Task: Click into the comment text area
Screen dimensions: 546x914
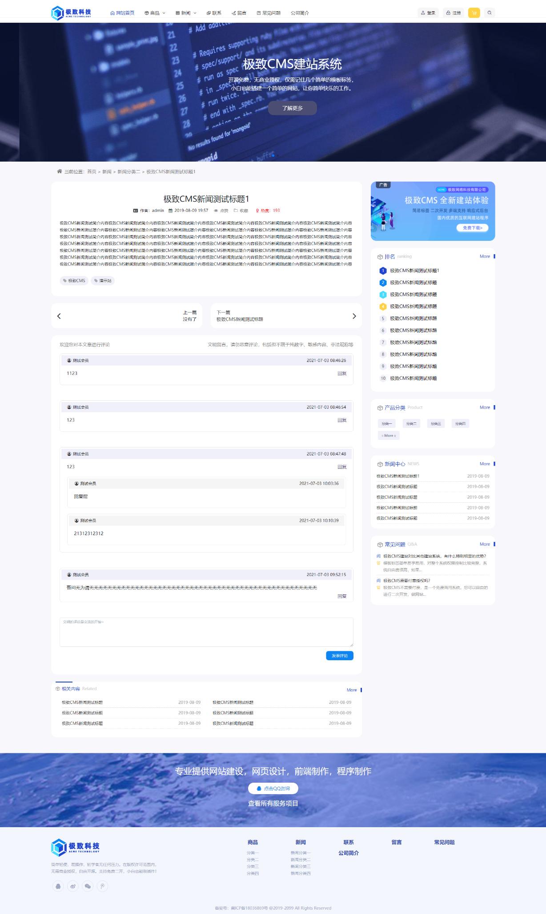Action: tap(206, 632)
